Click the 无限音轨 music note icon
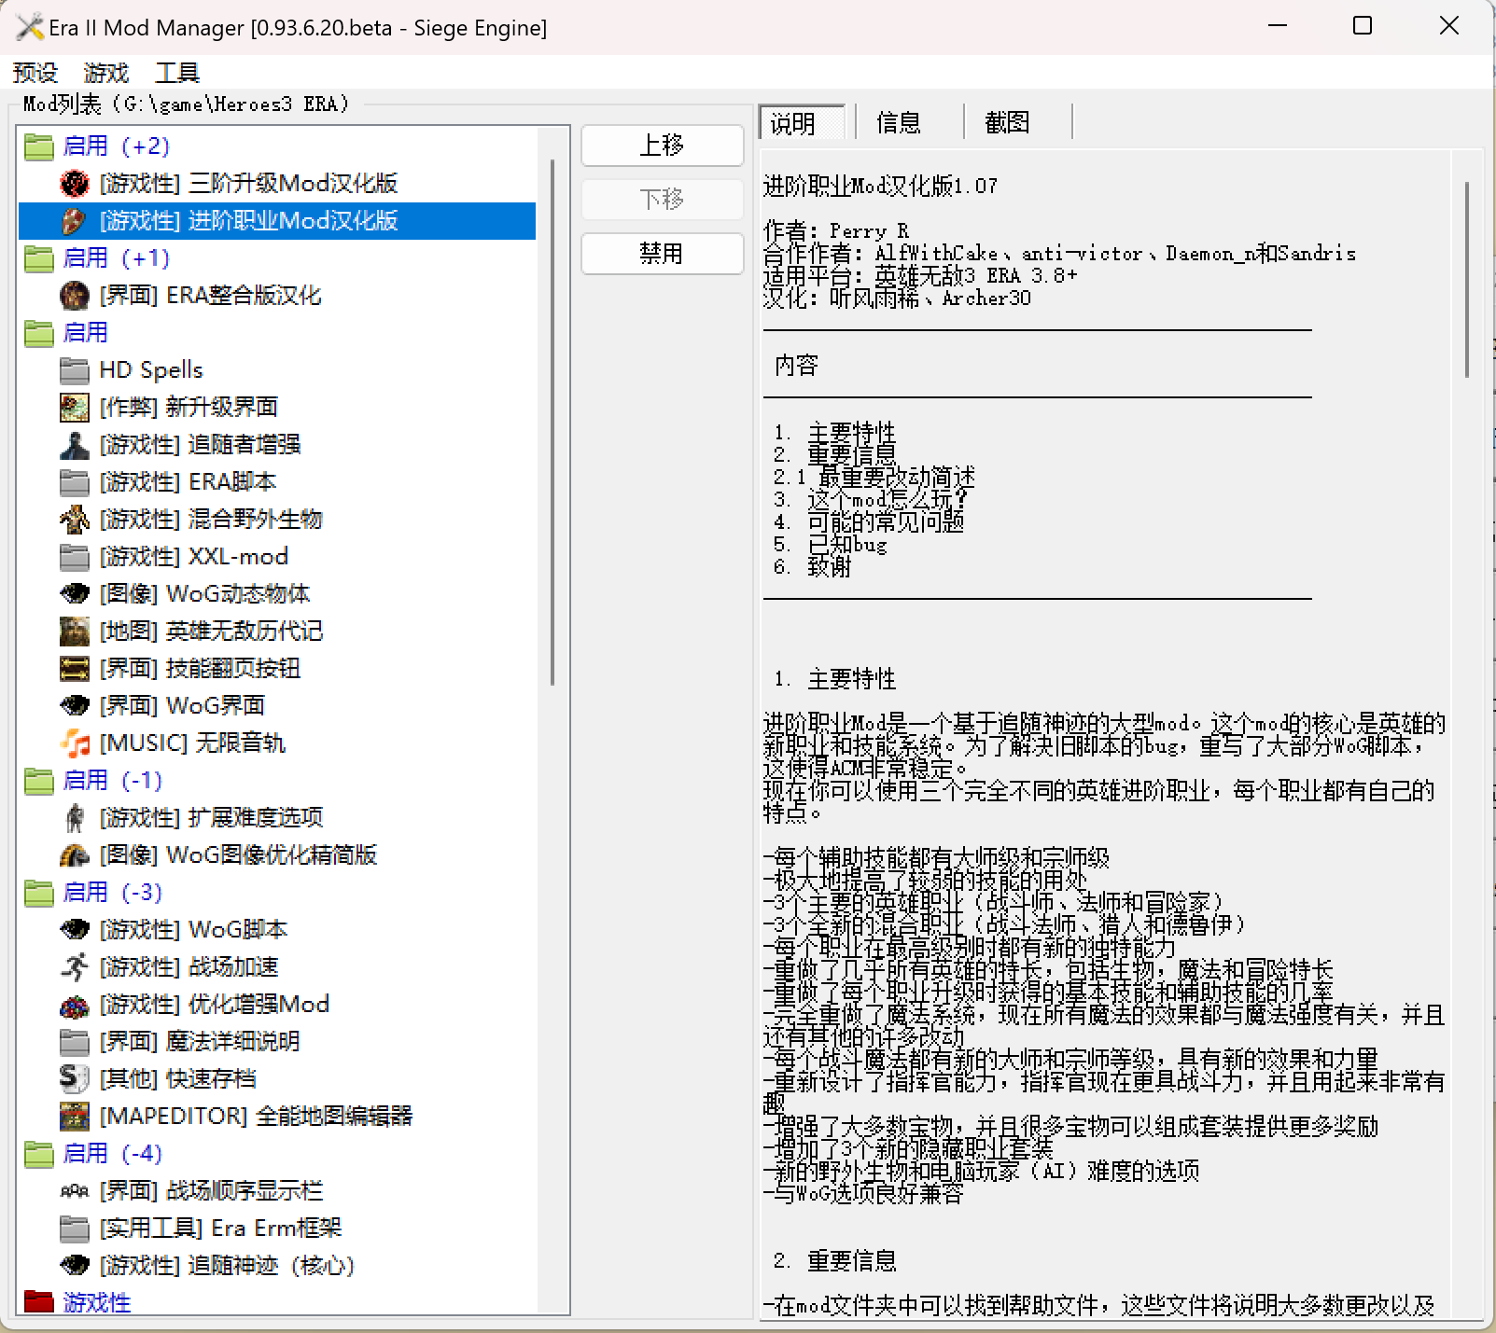This screenshot has height=1333, width=1496. click(x=75, y=743)
